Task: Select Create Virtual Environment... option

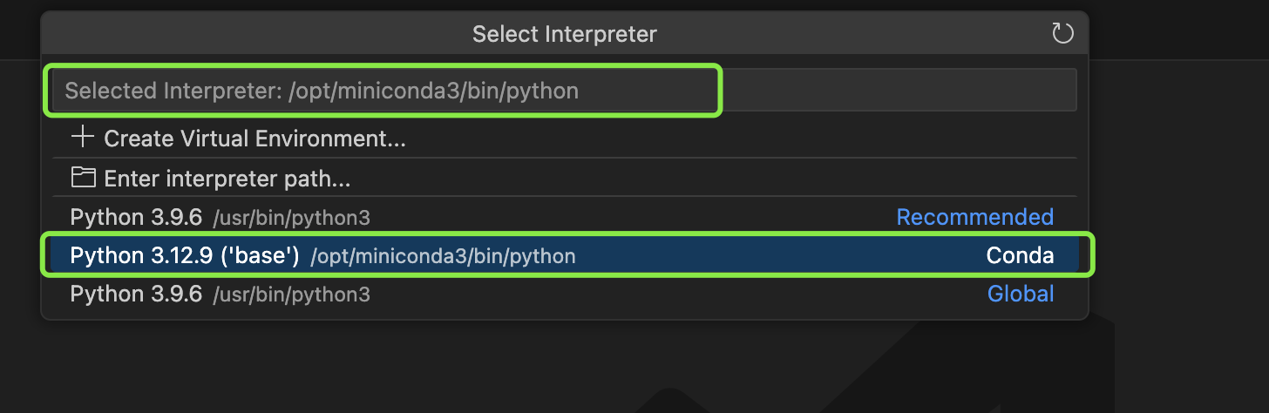Action: pyautogui.click(x=564, y=138)
